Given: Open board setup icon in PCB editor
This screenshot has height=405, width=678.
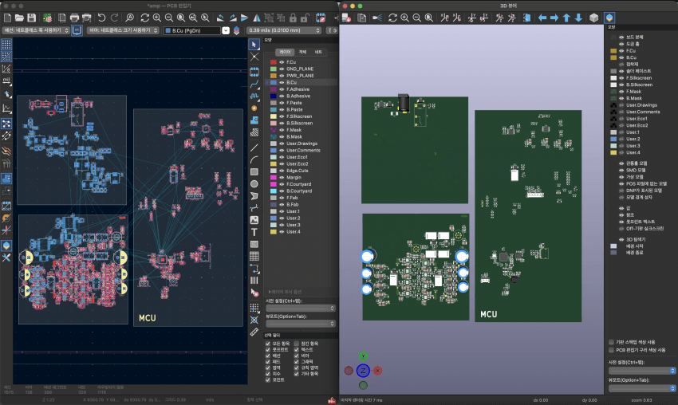Looking at the screenshot, I should coord(47,18).
